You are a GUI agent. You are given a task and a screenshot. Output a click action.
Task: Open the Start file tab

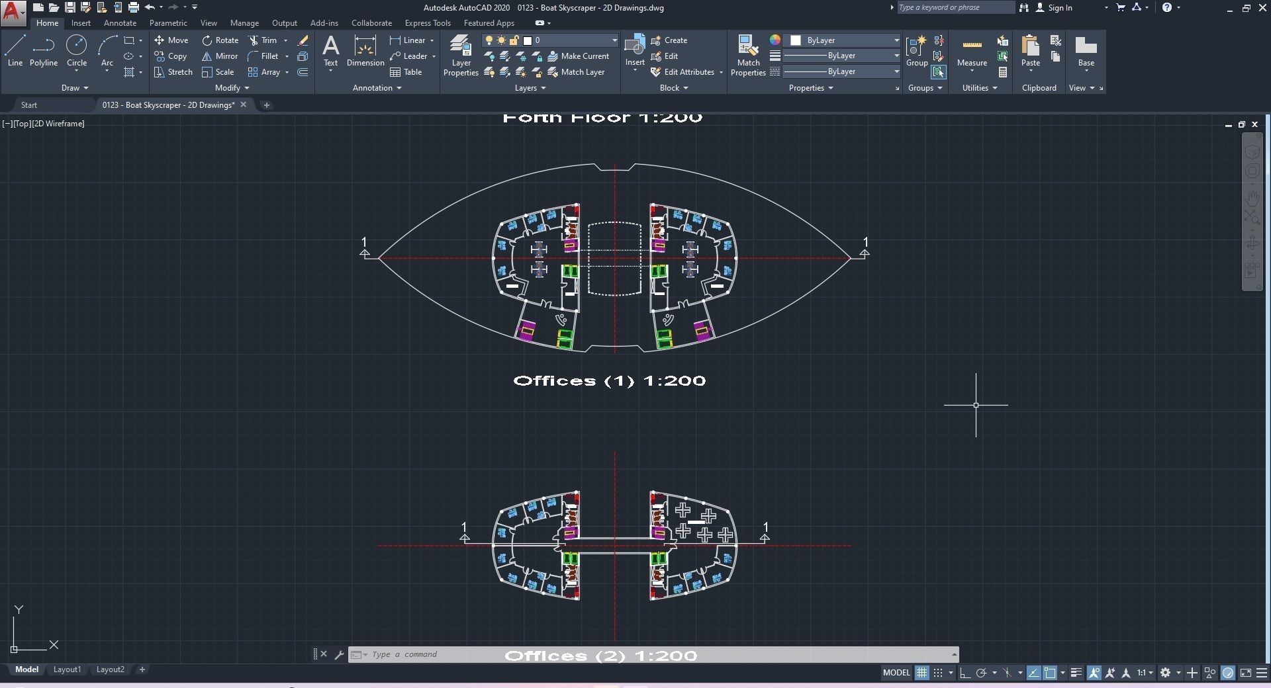click(x=29, y=105)
